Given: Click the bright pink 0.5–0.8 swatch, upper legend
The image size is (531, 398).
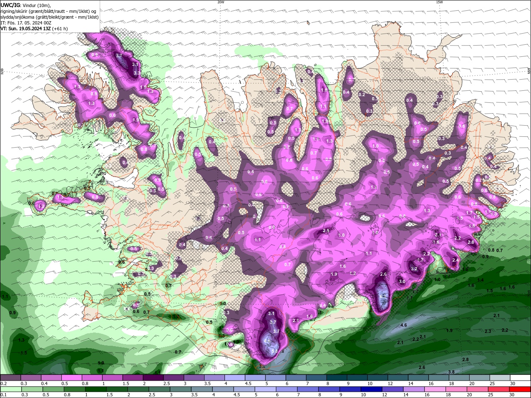Looking at the screenshot, I should [71, 378].
